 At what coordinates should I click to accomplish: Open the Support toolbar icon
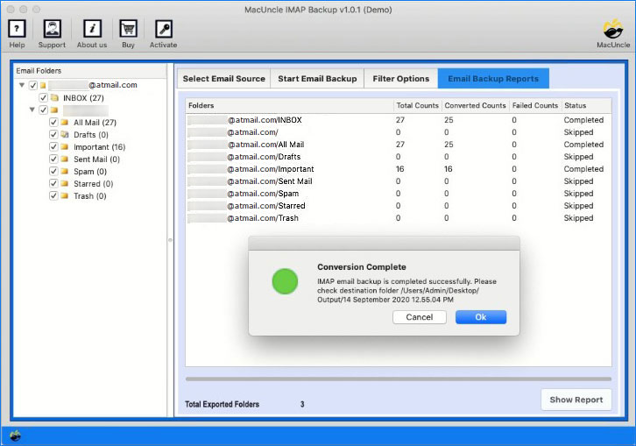coord(53,29)
